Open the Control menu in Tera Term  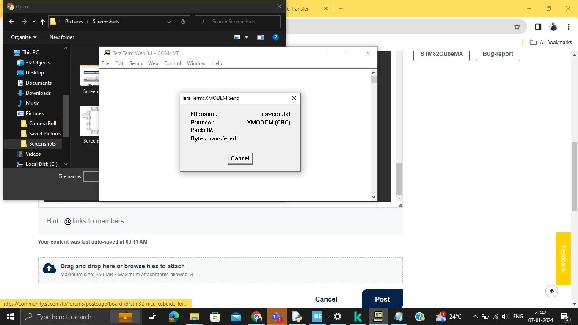[173, 63]
